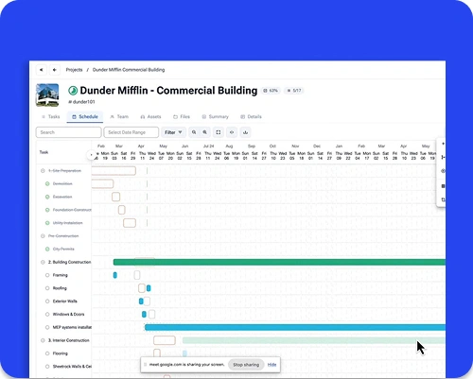473x379 pixels.
Task: Click the Dunder Mifflin building thumbnail
Action: click(x=47, y=95)
